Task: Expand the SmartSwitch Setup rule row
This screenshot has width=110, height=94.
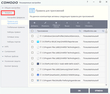Action: (x=41, y=75)
